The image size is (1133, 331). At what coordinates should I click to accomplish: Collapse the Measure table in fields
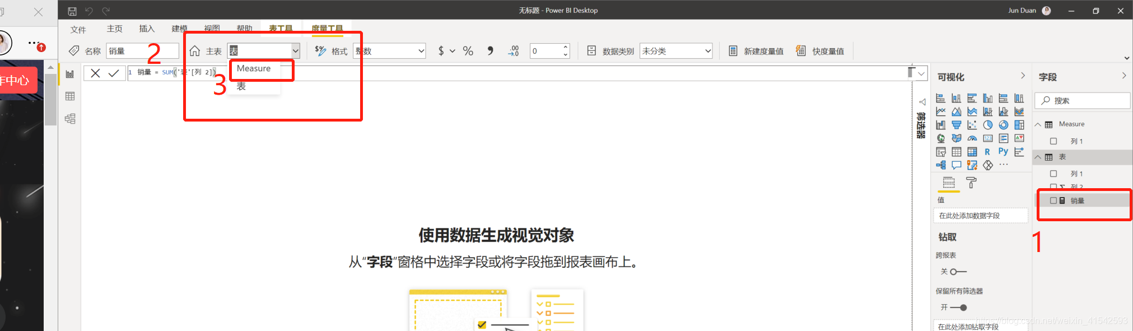click(x=1038, y=124)
